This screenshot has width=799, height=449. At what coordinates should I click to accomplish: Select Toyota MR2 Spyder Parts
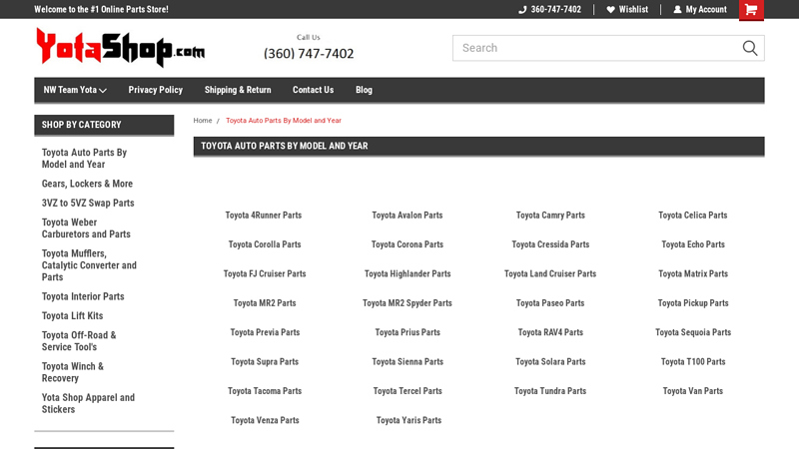407,303
